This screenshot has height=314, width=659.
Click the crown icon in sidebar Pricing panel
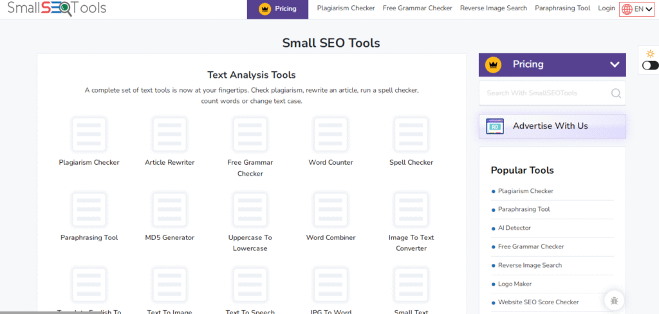click(x=494, y=64)
